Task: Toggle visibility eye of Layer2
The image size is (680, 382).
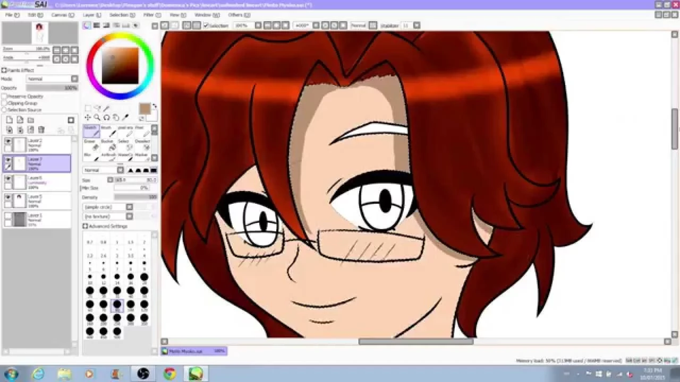Action: pyautogui.click(x=8, y=141)
